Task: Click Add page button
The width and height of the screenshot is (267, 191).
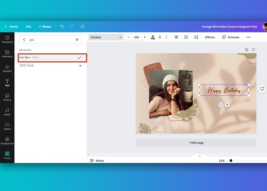Action: (x=196, y=142)
